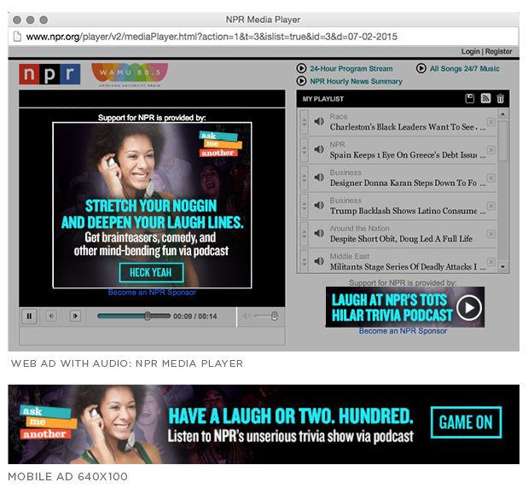Remove Charleston's Black Leaders item from playlist
Image resolution: width=528 pixels, height=488 pixels.
point(491,122)
